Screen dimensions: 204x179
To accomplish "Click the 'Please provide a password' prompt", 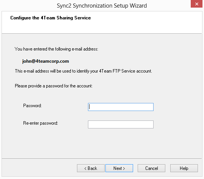I will click(53, 86).
